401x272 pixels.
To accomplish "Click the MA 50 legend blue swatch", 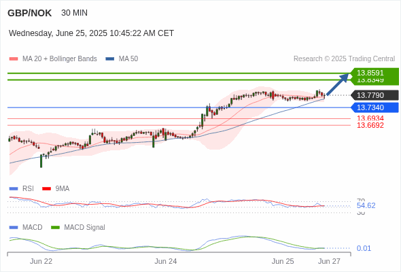I will [x=110, y=59].
